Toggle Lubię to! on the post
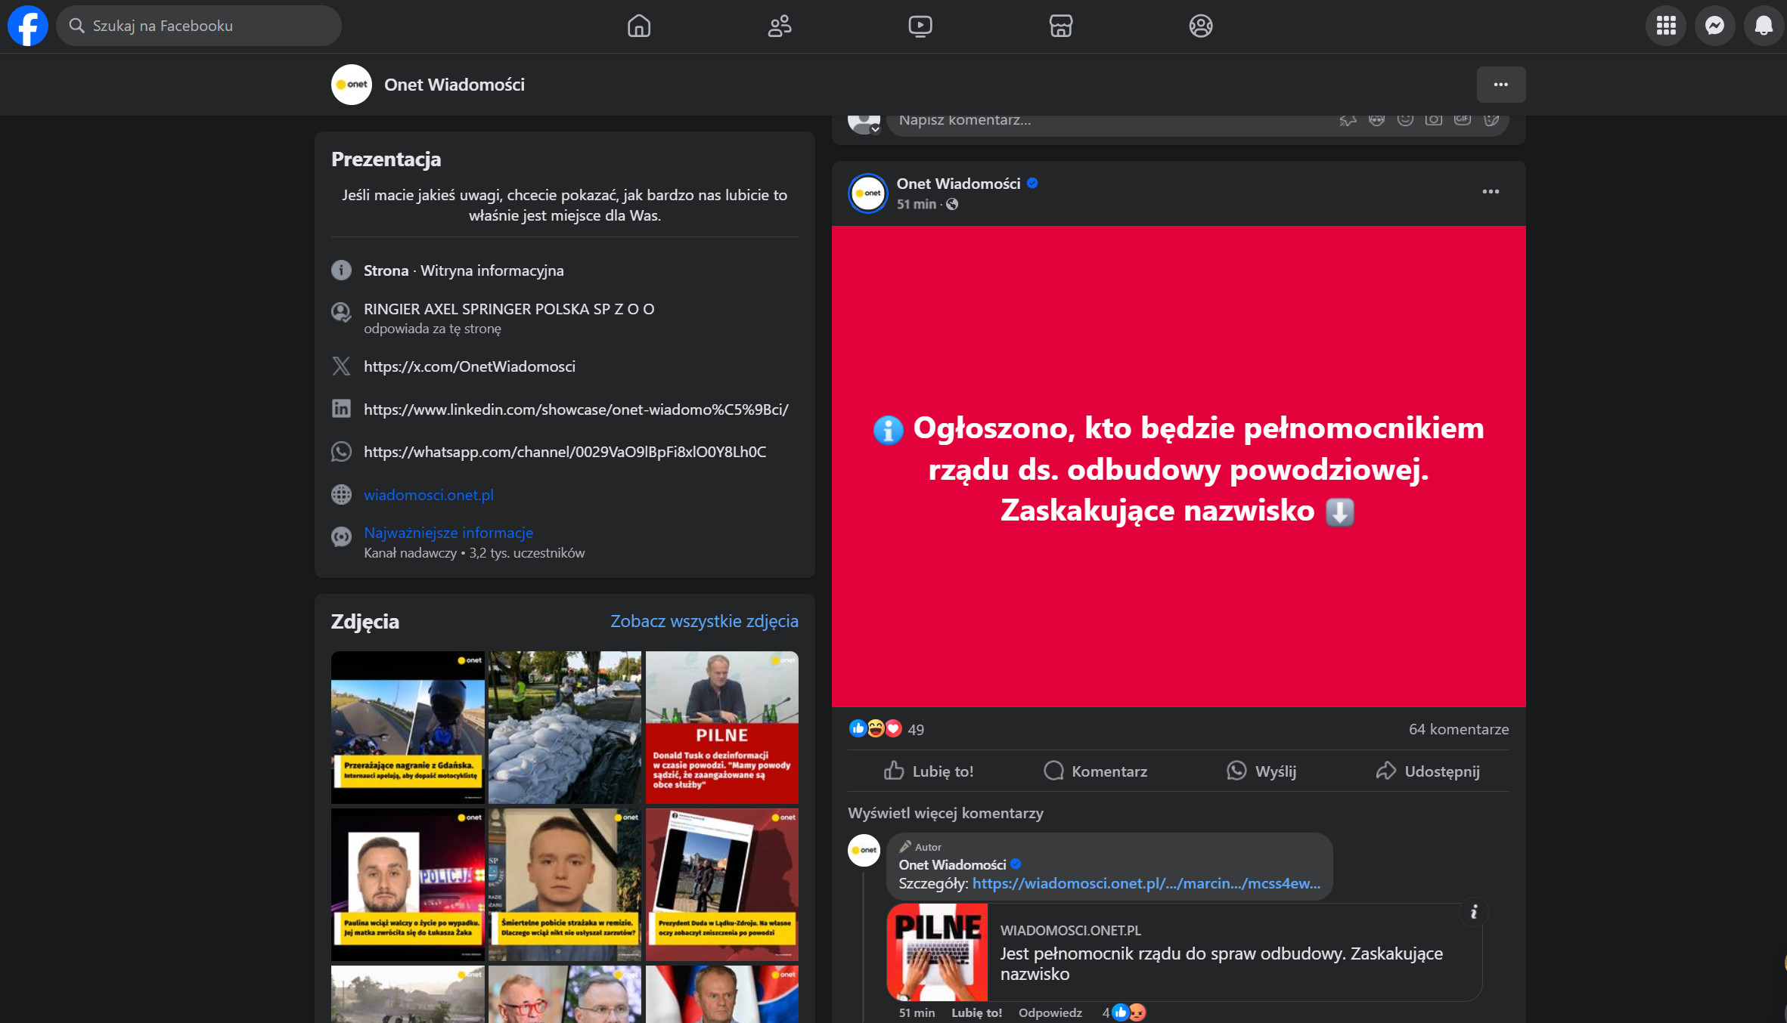 [x=929, y=771]
